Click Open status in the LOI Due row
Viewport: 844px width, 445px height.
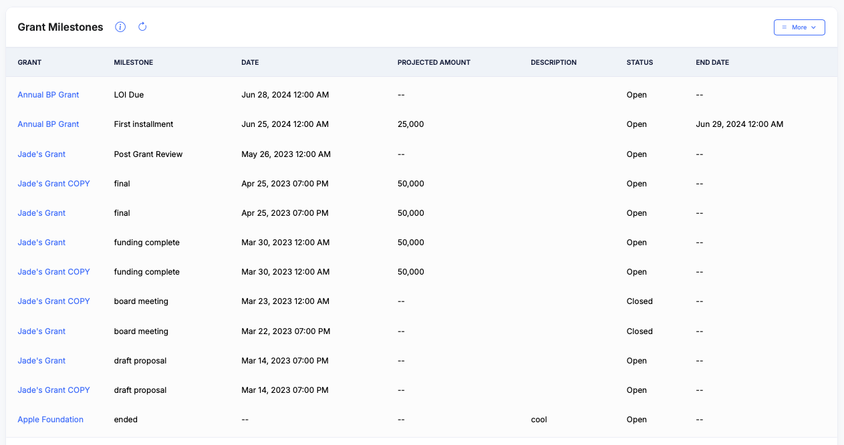click(637, 95)
